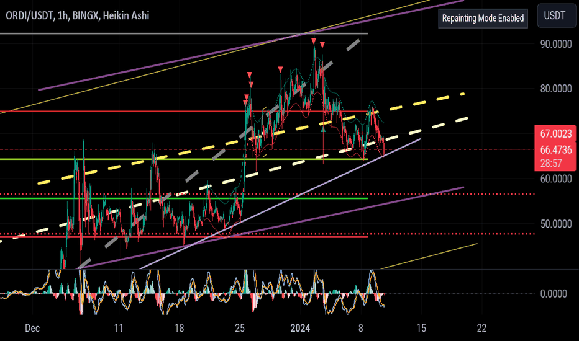Click the 50.0000 price axis label
Screen dimensions: 579x341
click(556, 224)
